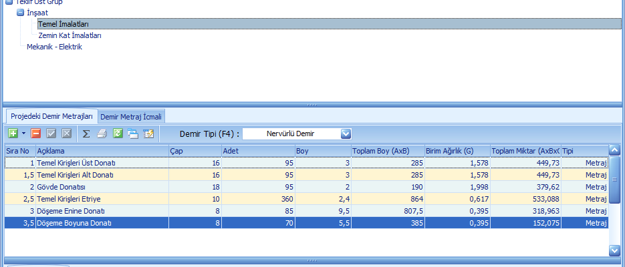
Task: Open the Demir Tipi dropdown list
Action: coord(345,133)
